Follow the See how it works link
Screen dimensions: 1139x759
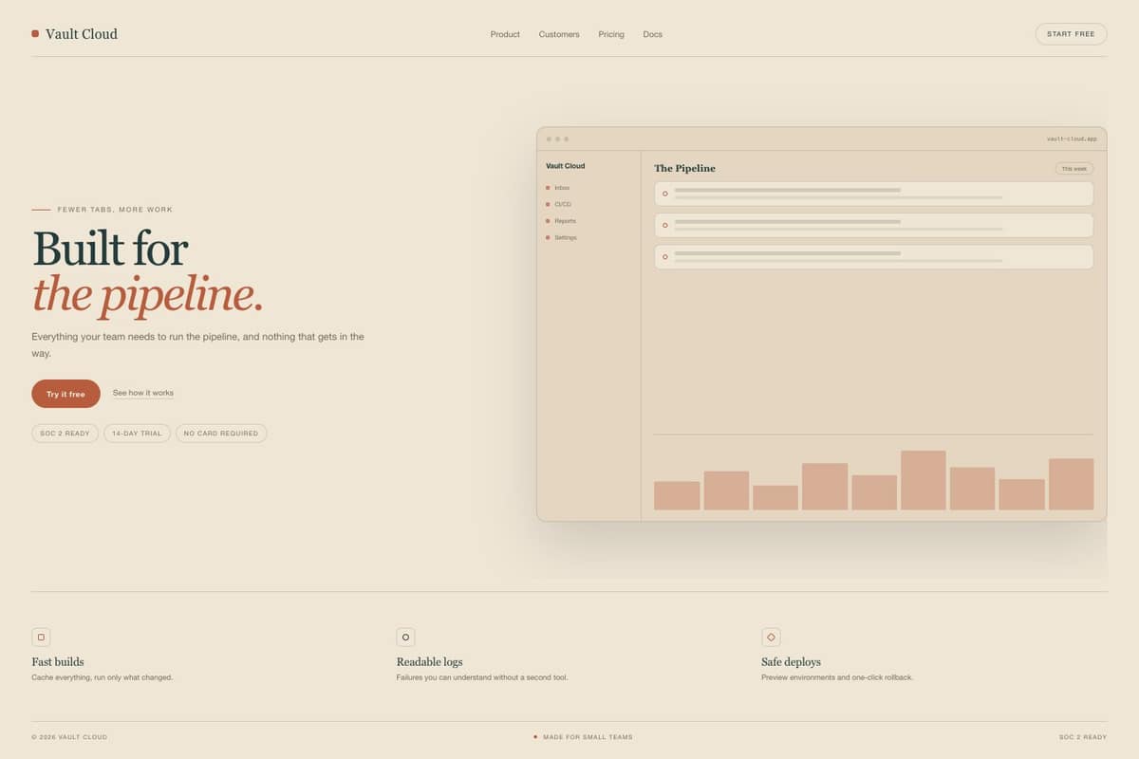pos(143,393)
